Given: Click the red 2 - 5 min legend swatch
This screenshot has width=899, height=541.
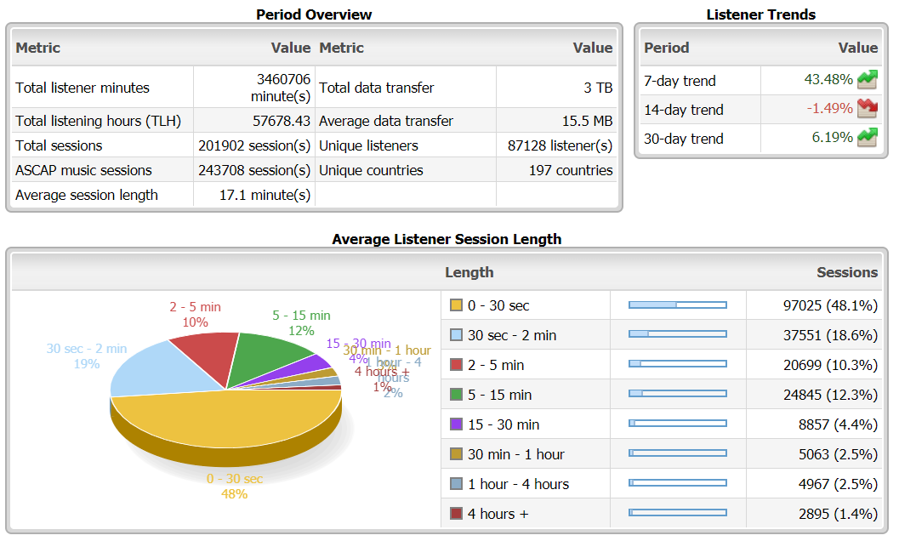Looking at the screenshot, I should click(457, 365).
